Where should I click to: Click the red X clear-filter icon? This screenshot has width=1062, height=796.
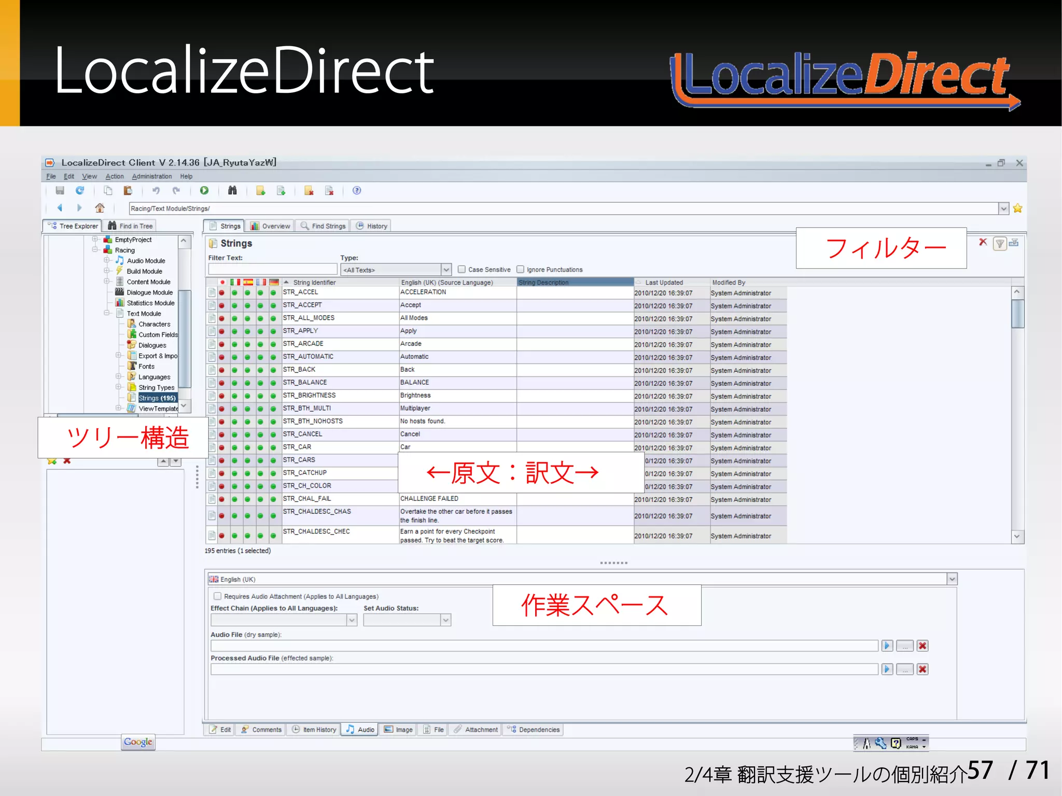coord(983,242)
